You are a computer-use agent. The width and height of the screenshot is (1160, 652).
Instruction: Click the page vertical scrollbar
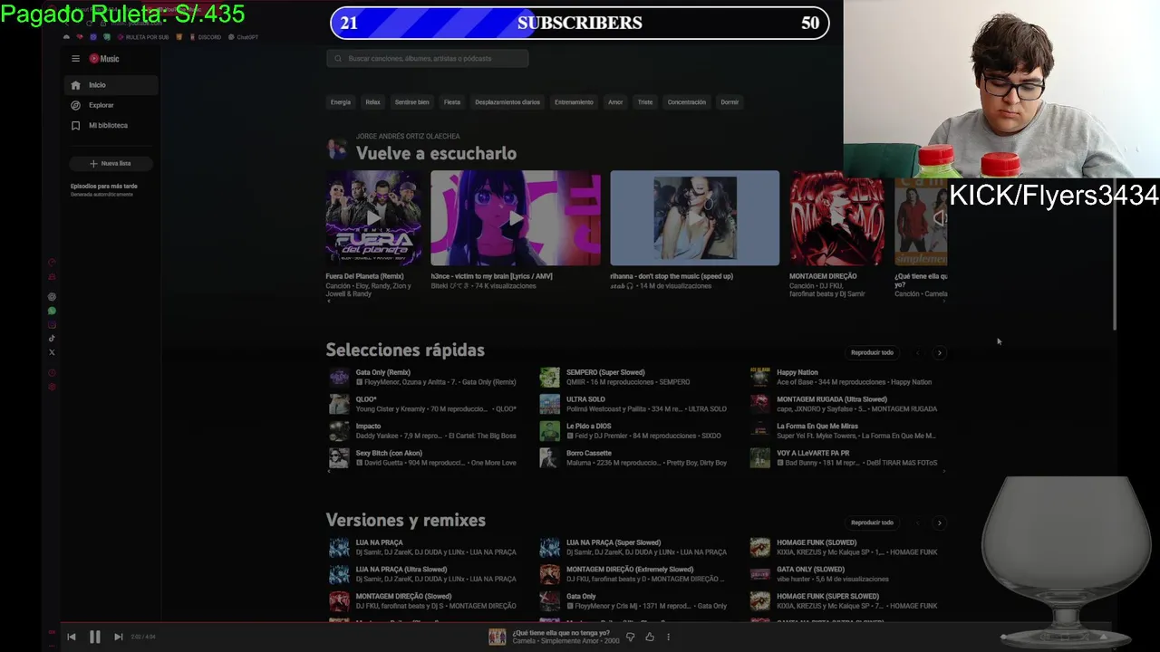tap(1115, 263)
